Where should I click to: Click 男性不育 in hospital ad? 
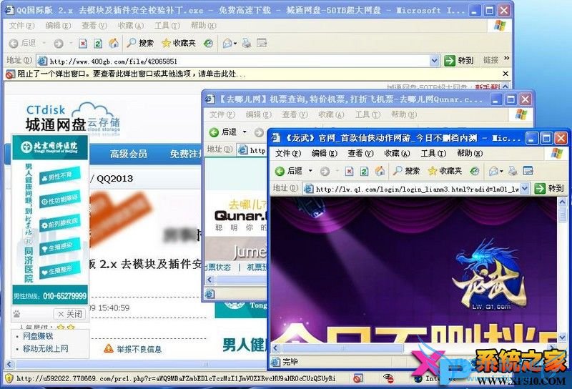point(60,176)
